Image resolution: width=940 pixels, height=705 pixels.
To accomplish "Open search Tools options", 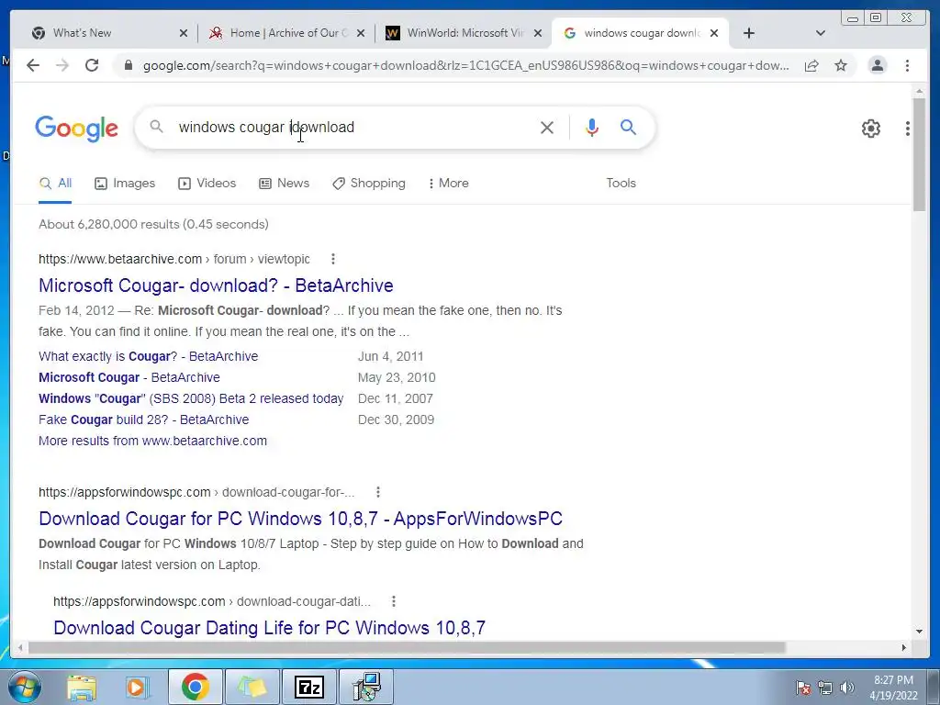I will click(621, 184).
